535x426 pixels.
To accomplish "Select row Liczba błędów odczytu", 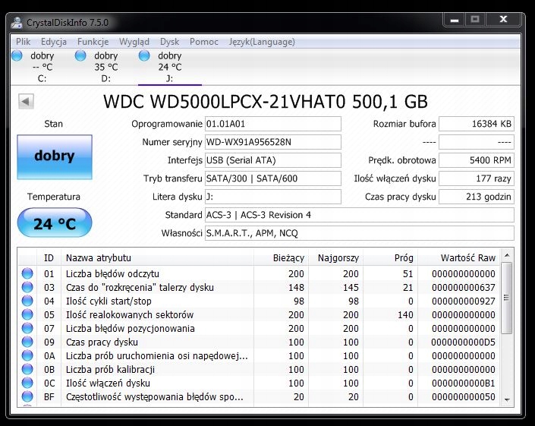I will tap(260, 274).
